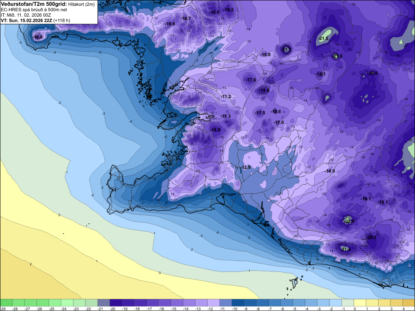Click the grey-blue legend swatch right of -21
This screenshot has height=311, width=415.
pyautogui.click(x=104, y=303)
